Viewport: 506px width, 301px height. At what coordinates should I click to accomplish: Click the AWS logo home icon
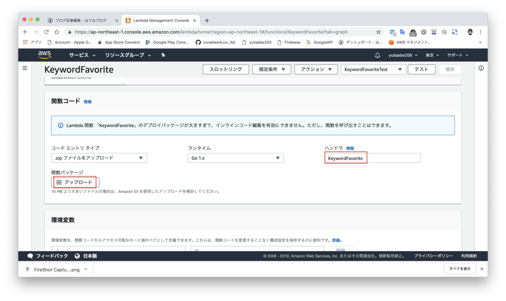coord(44,55)
